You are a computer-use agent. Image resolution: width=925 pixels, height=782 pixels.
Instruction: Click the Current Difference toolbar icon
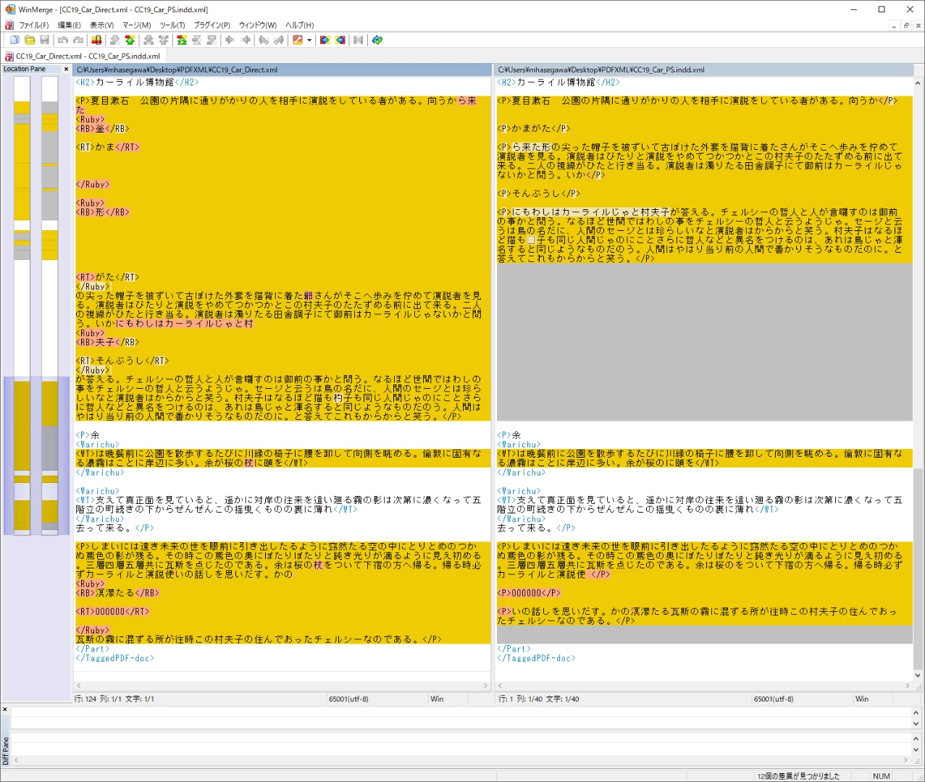tap(196, 40)
